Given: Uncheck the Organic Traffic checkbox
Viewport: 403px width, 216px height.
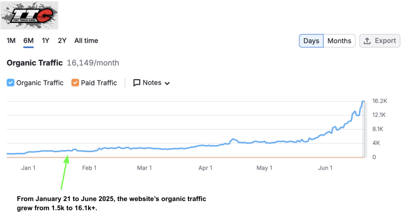Looking at the screenshot, I should coord(10,82).
